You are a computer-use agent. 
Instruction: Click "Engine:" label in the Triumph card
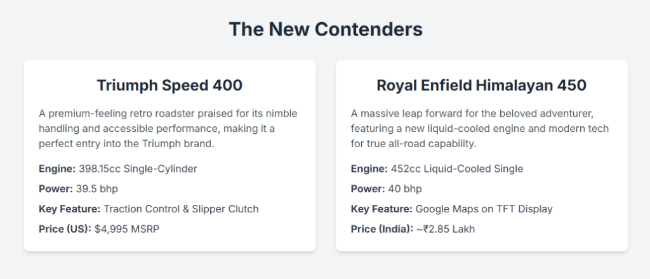[57, 169]
